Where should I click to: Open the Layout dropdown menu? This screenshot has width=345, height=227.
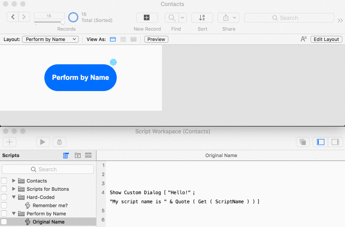pyautogui.click(x=50, y=39)
